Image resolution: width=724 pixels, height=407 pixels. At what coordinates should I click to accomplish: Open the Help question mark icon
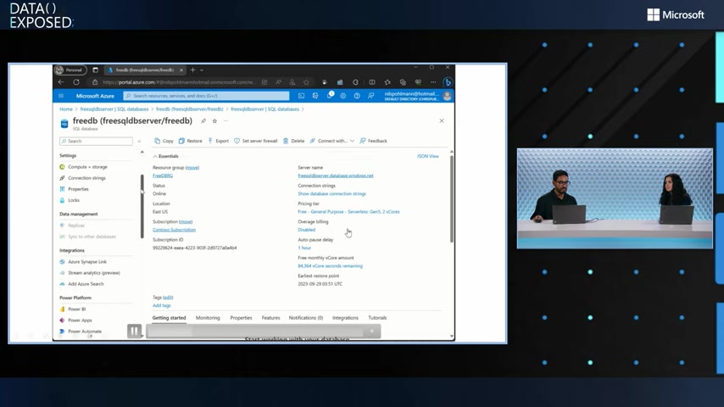357,96
